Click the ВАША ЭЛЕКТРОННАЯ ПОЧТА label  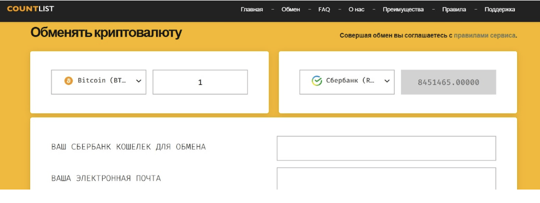(x=106, y=178)
